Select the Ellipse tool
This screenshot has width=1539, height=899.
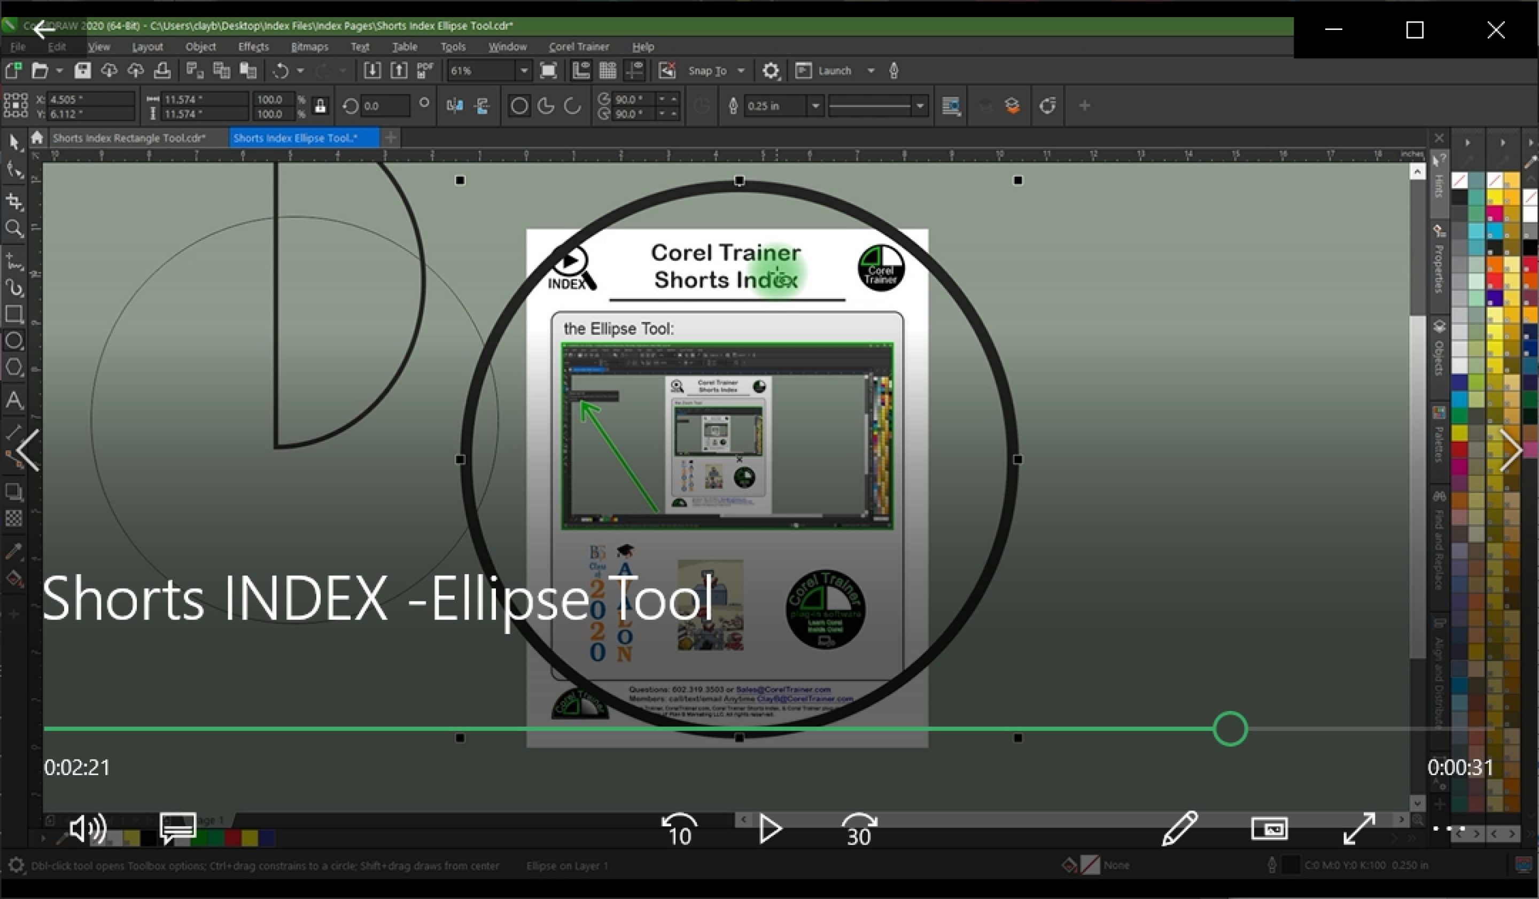[x=14, y=341]
